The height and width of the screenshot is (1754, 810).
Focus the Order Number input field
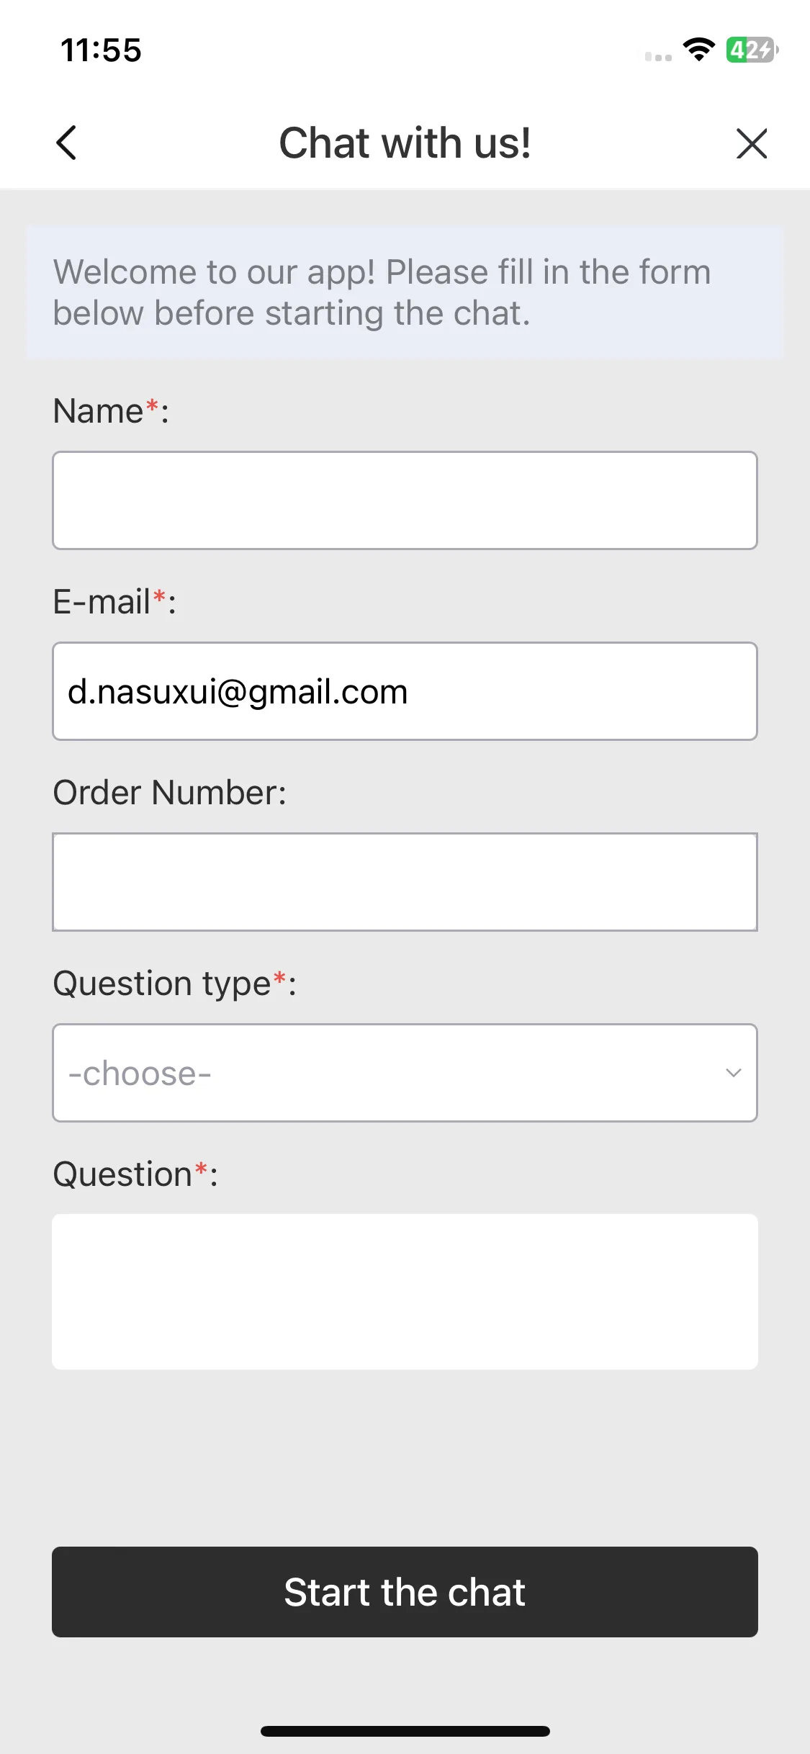point(405,882)
